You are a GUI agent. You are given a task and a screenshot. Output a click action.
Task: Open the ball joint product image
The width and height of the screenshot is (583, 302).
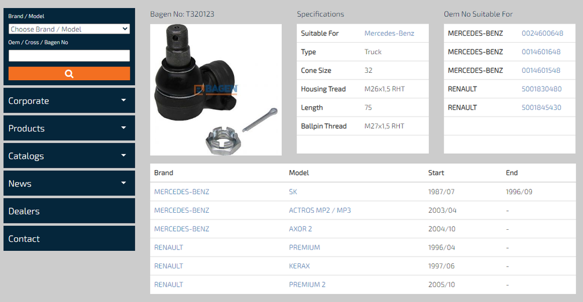pyautogui.click(x=216, y=89)
